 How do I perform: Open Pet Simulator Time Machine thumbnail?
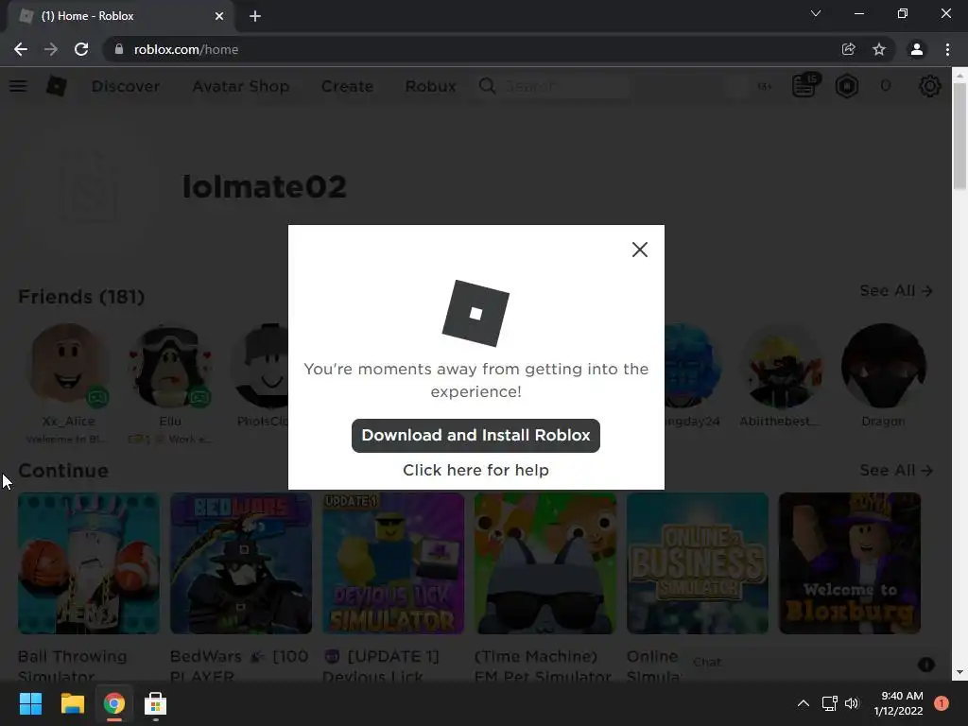pyautogui.click(x=545, y=563)
